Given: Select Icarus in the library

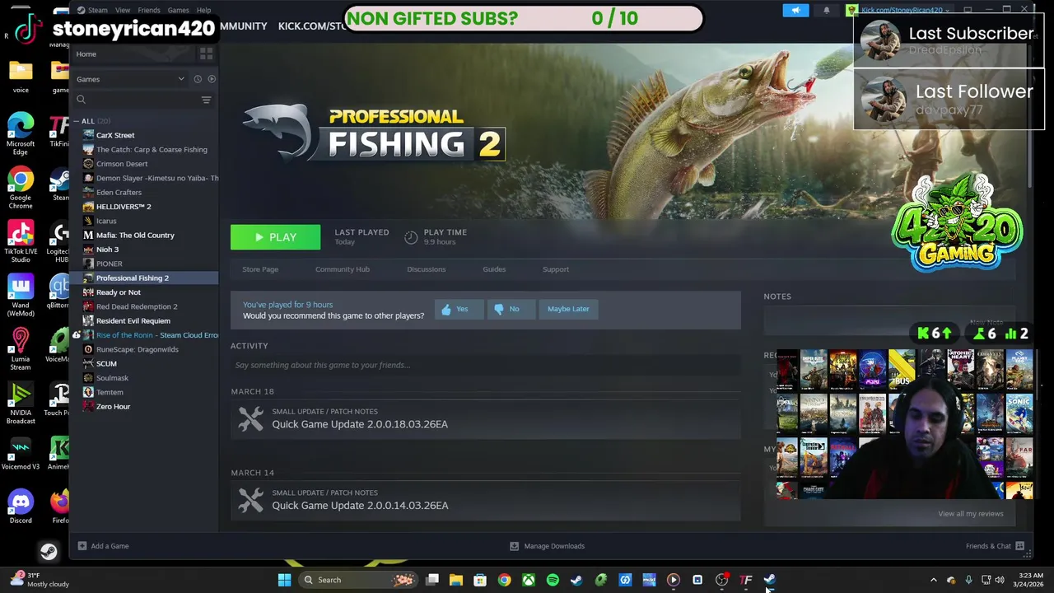Looking at the screenshot, I should click(106, 221).
